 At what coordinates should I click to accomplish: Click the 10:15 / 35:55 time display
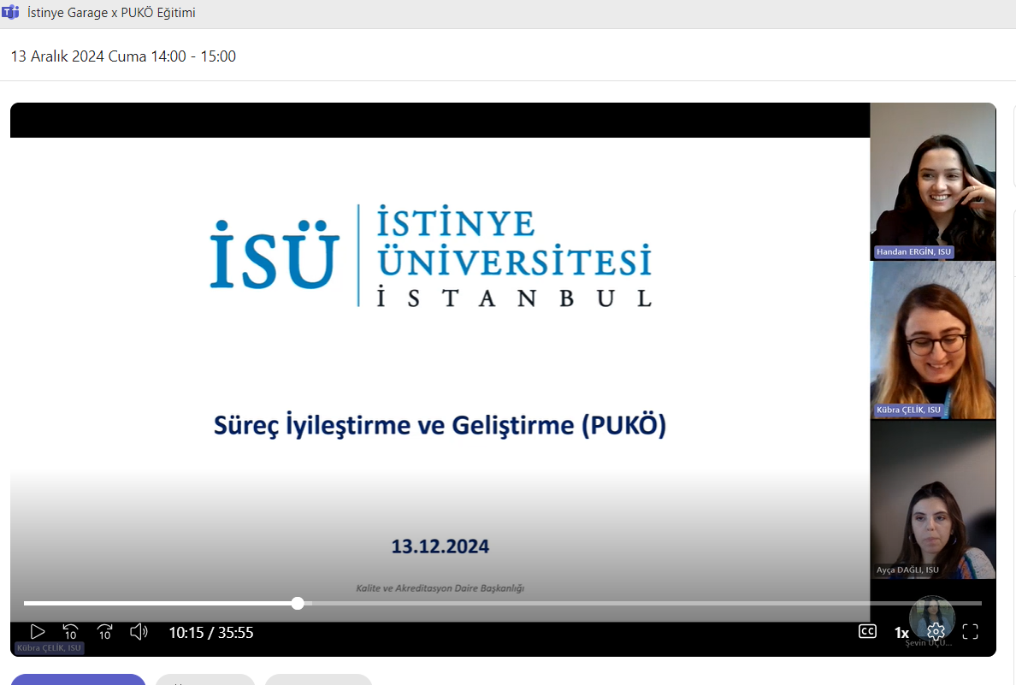click(211, 633)
